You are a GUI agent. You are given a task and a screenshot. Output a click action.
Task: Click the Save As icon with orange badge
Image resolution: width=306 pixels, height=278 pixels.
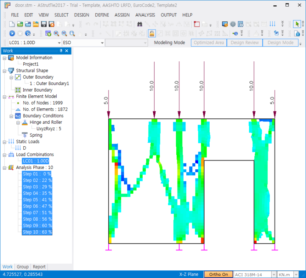pos(52,24)
